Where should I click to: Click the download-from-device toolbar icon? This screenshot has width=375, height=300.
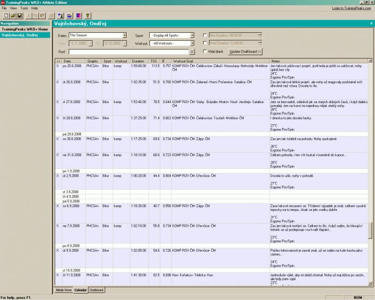(x=60, y=16)
